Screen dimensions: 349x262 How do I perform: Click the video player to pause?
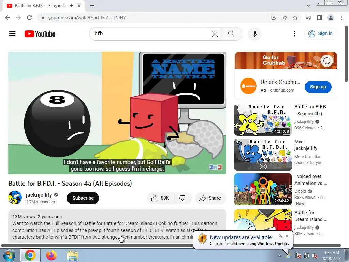[x=117, y=113]
